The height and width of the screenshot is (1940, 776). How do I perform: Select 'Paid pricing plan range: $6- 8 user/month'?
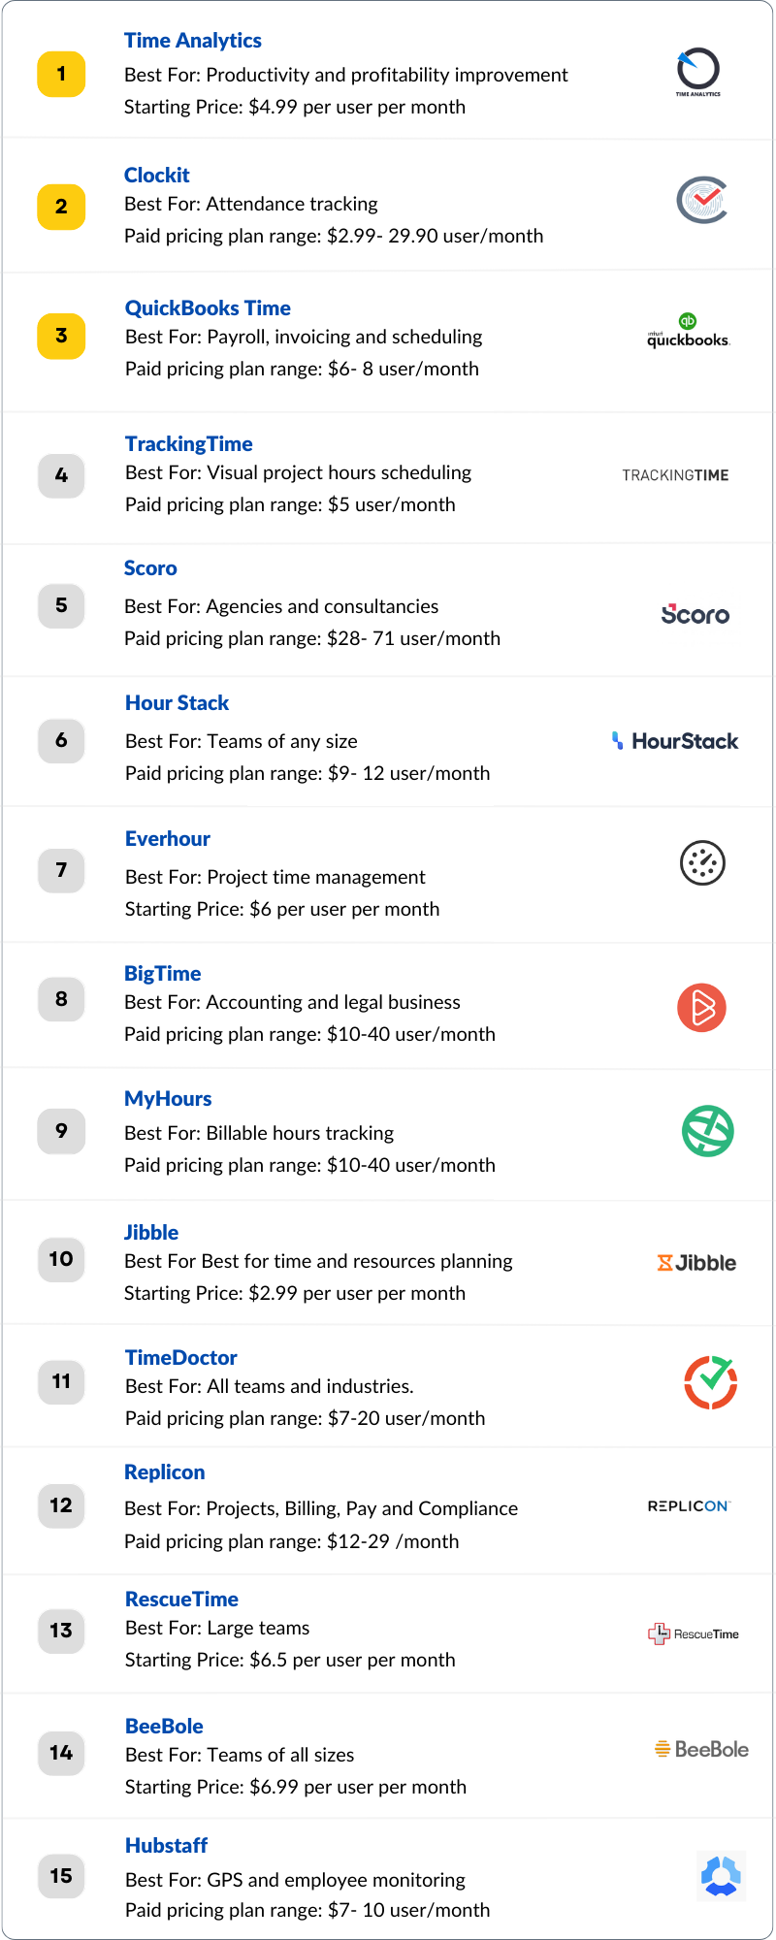(302, 370)
